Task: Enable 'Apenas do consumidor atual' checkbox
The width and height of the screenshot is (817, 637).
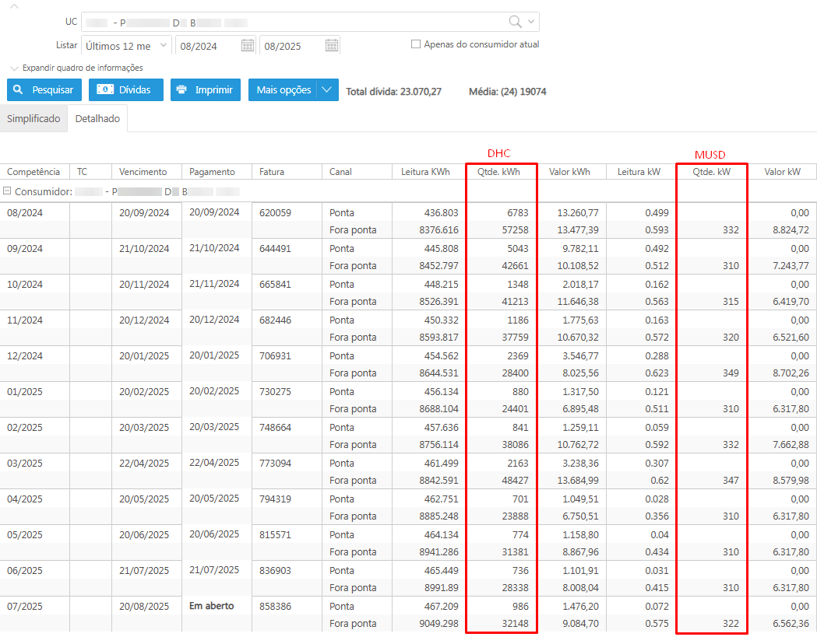Action: (416, 44)
